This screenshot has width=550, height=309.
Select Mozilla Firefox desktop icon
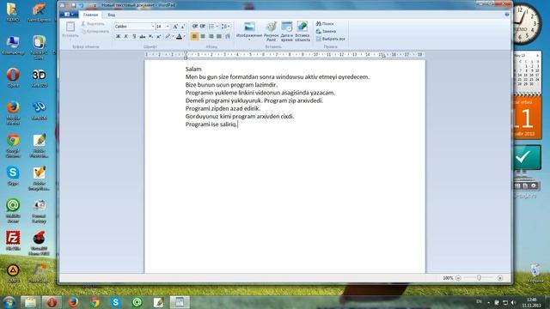click(13, 112)
